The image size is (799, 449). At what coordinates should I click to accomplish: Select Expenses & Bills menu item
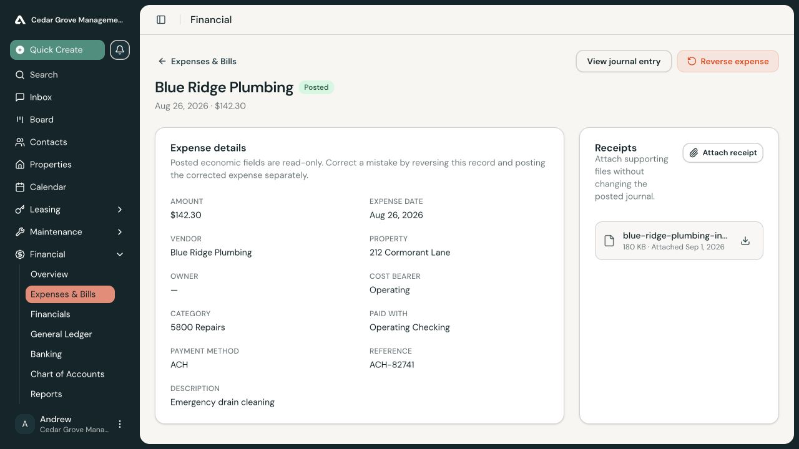[x=70, y=294]
